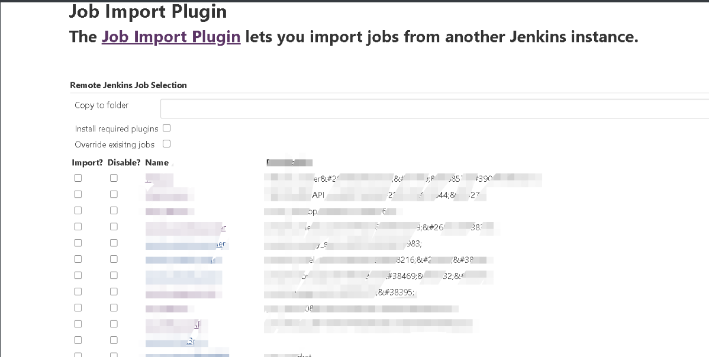Click the Copy to folder text field
This screenshot has width=709, height=357.
coord(434,108)
